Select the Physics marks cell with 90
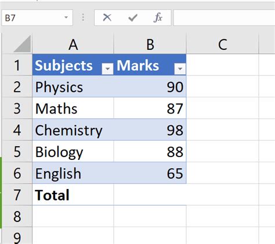This screenshot has height=244, width=275. [x=150, y=86]
